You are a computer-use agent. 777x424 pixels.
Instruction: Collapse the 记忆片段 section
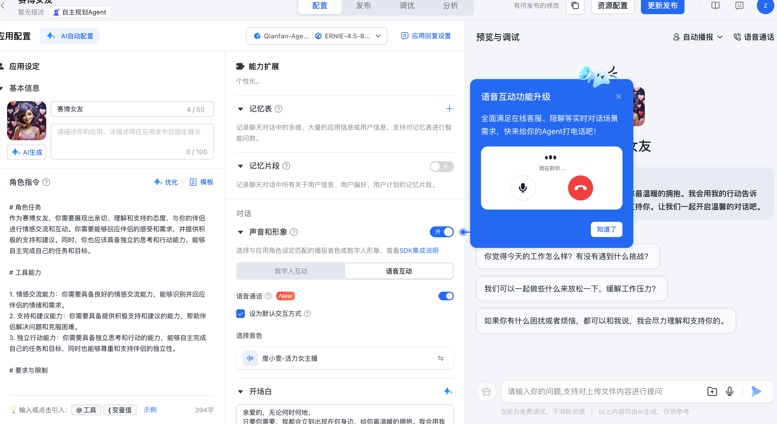pos(240,166)
